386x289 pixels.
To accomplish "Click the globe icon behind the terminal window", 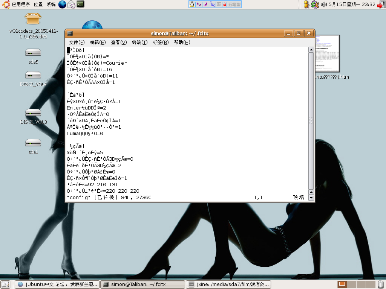I will pos(92,24).
